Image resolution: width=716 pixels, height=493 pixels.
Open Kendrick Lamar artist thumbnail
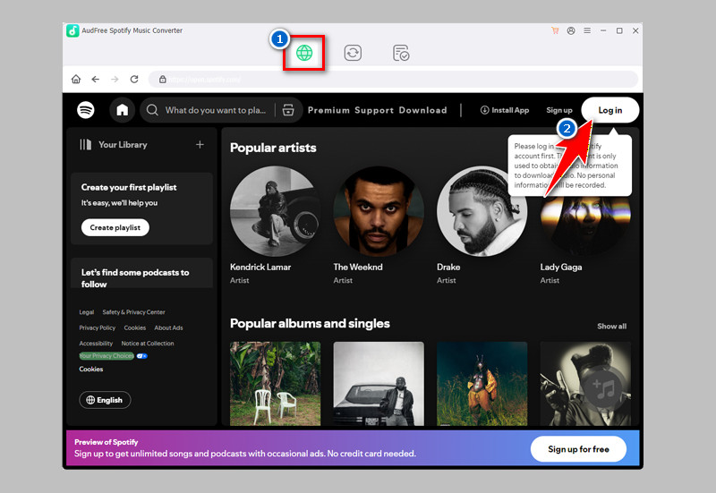pos(276,211)
